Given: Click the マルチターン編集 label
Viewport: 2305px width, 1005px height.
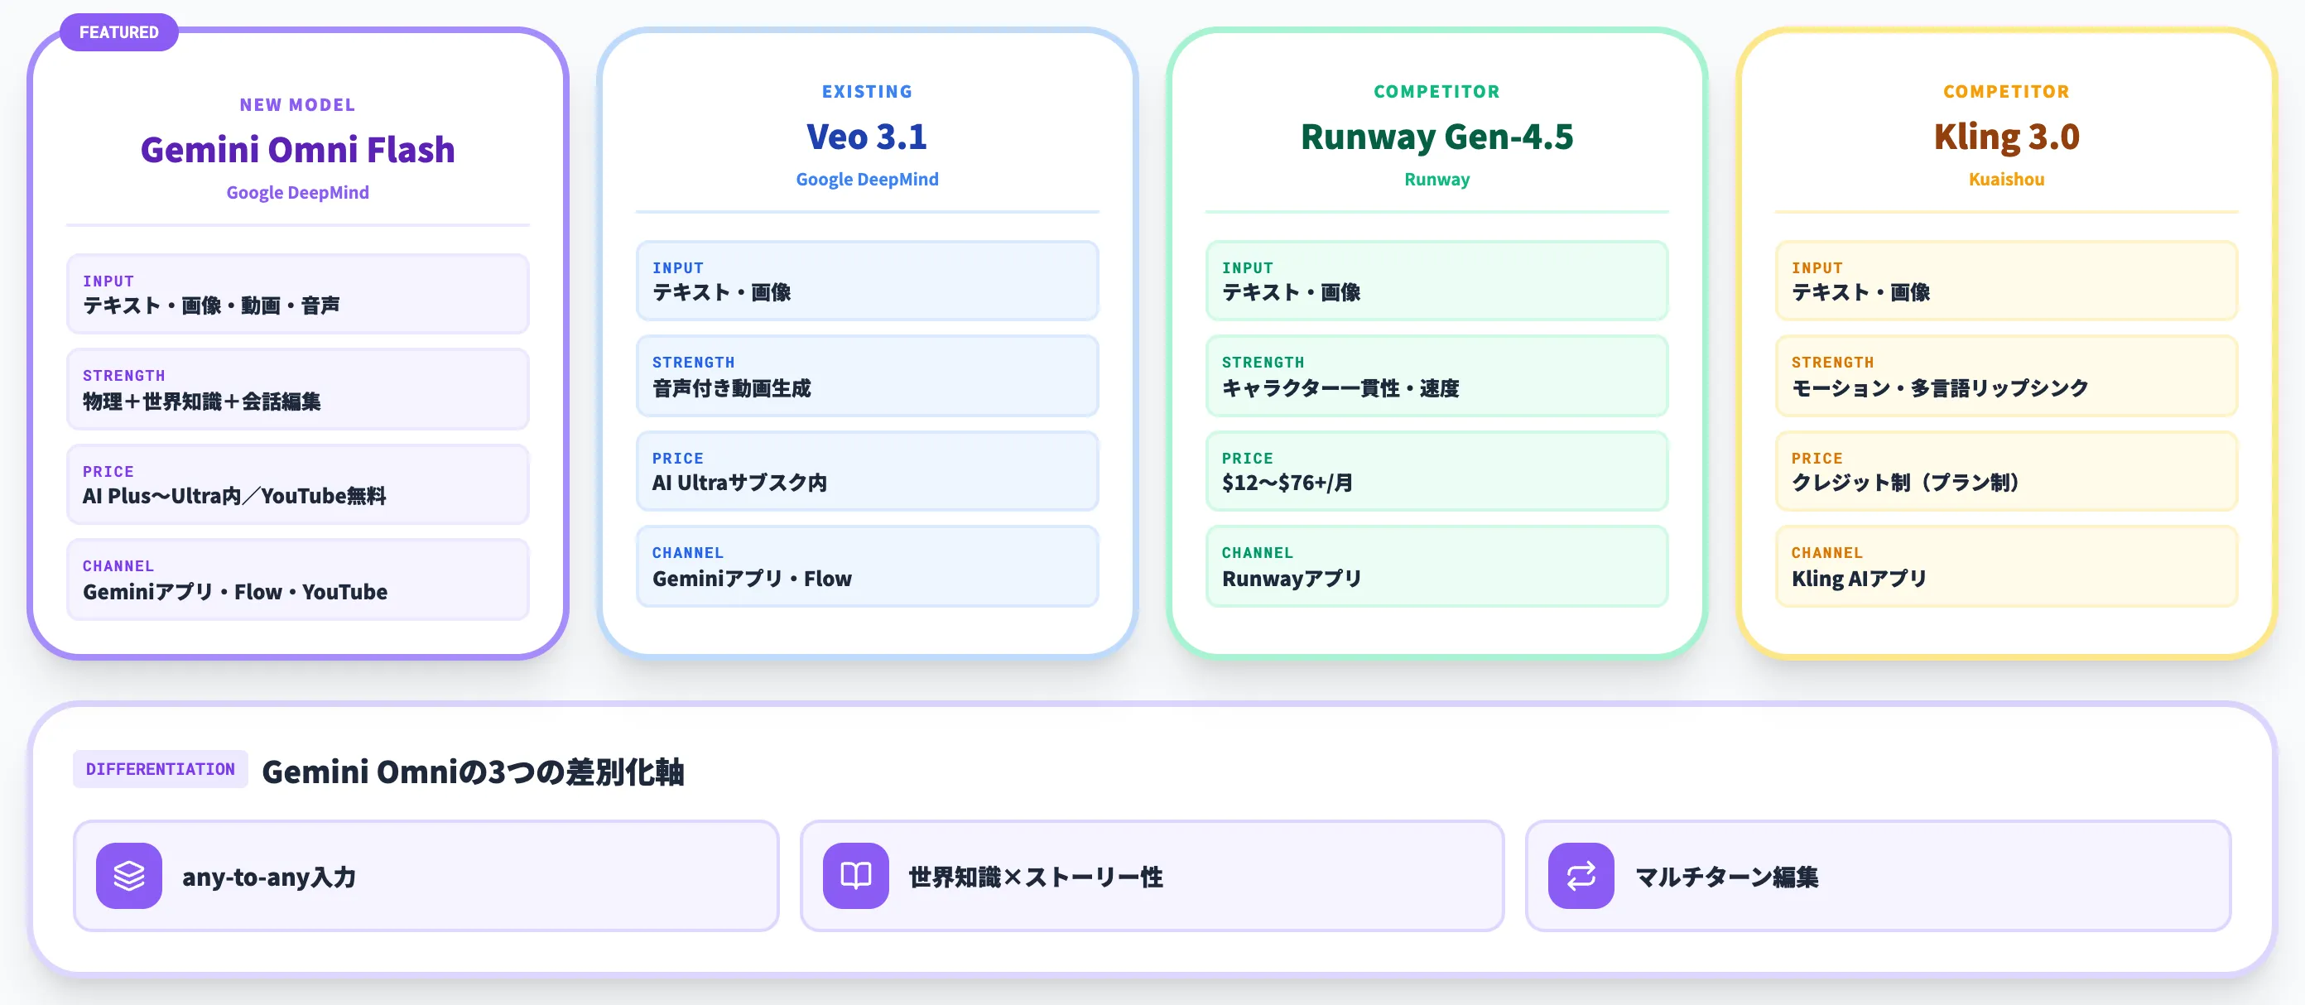Looking at the screenshot, I should pyautogui.click(x=1726, y=876).
